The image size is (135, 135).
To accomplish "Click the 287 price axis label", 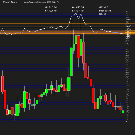I will (127, 41).
